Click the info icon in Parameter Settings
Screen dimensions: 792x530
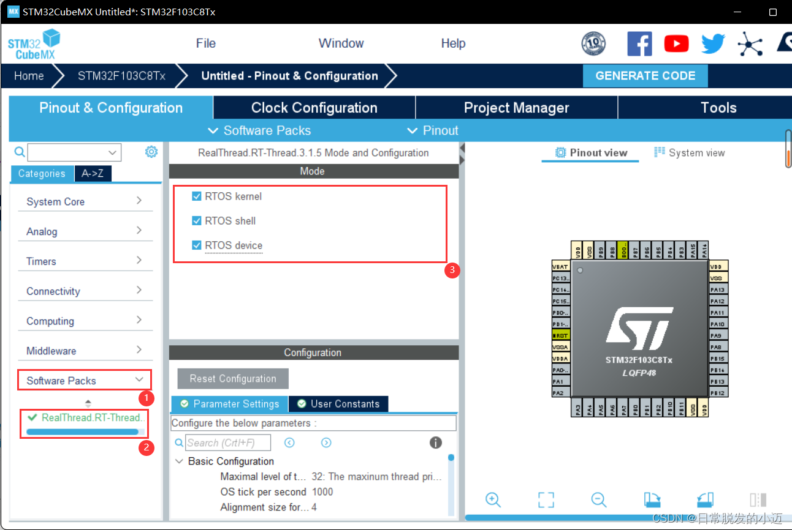[436, 442]
